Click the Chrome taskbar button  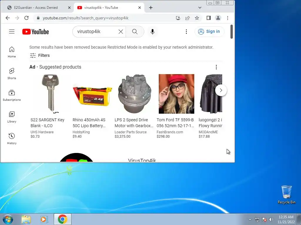click(x=63, y=219)
